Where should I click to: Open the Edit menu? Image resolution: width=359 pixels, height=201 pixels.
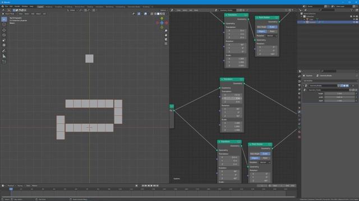tap(11, 6)
